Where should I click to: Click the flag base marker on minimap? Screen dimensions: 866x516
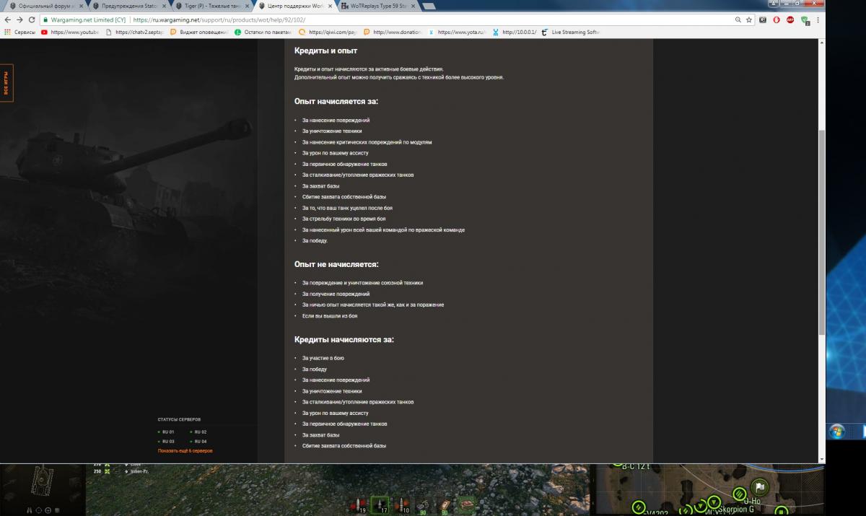tap(758, 486)
